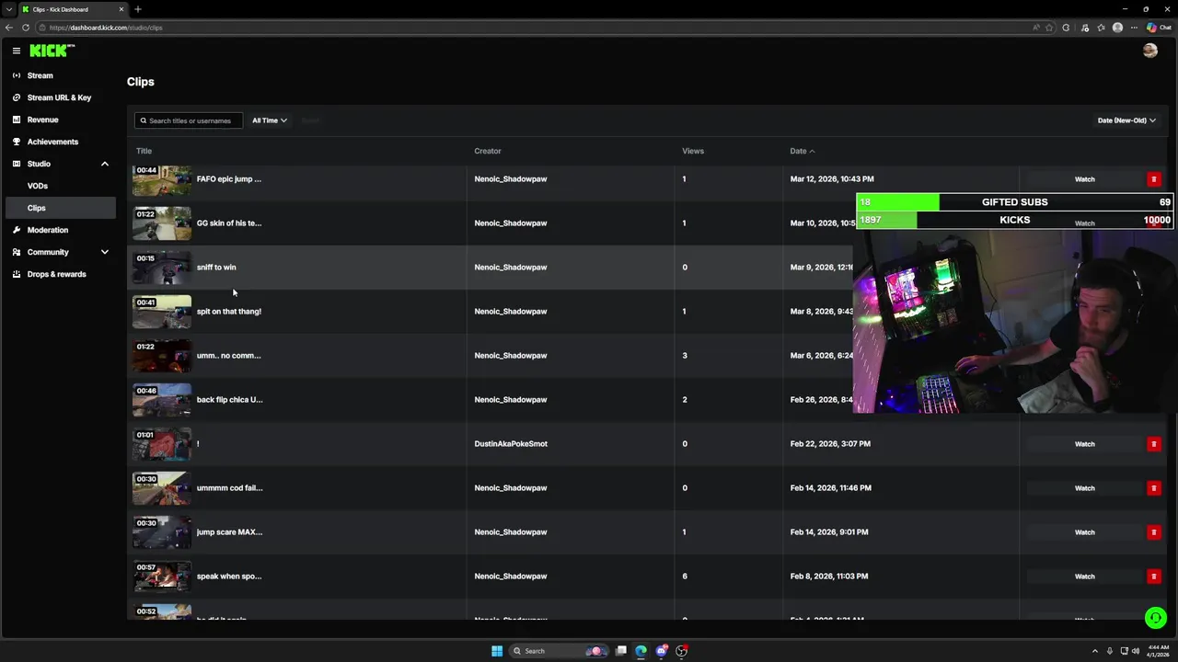The height and width of the screenshot is (662, 1178).
Task: Open Drops & rewards
Action: [59, 274]
